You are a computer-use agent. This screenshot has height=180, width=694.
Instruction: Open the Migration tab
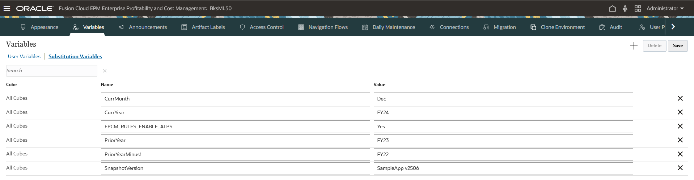(x=500, y=27)
